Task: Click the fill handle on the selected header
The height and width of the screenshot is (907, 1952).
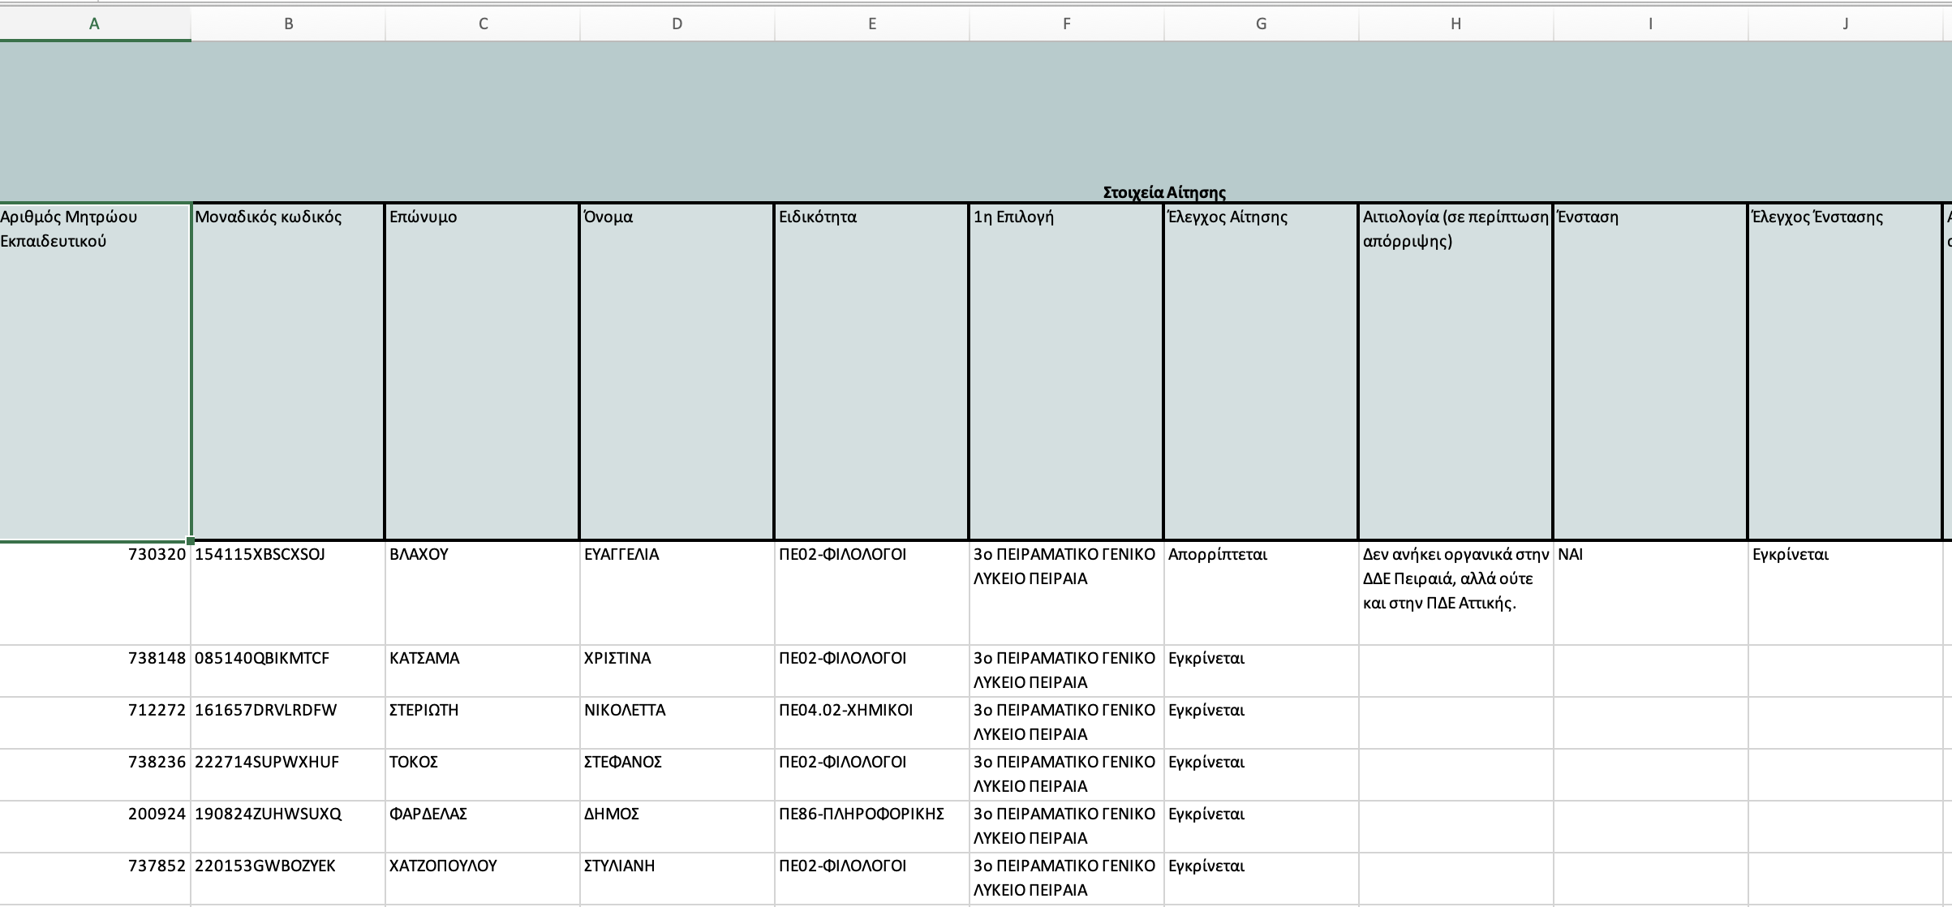Action: [x=190, y=539]
